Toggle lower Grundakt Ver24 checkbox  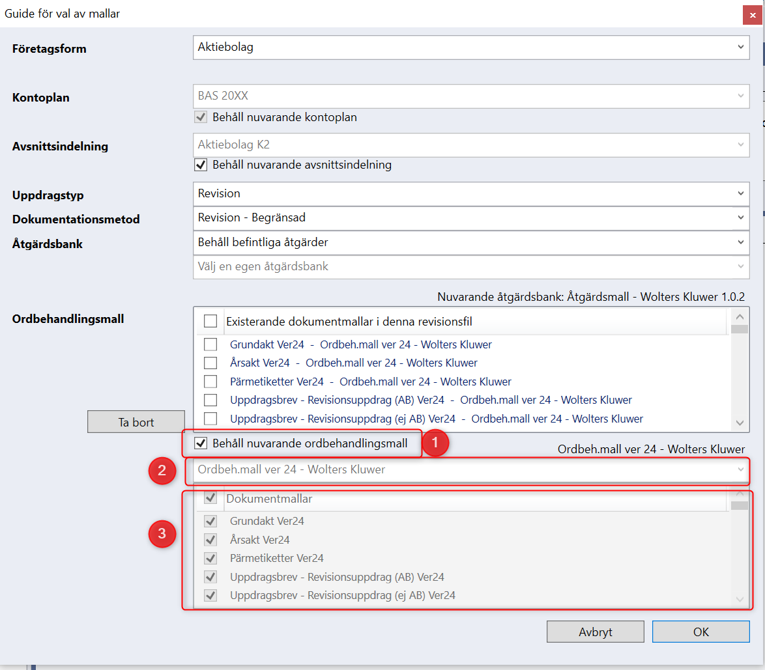coord(210,522)
